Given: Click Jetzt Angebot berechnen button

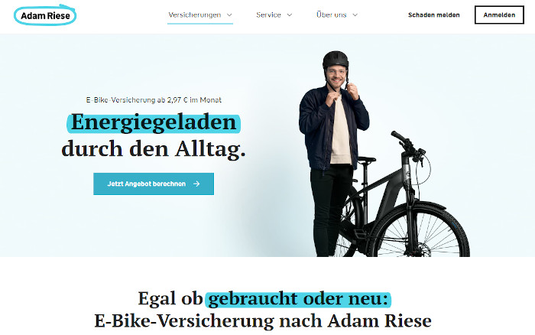Looking at the screenshot, I should [154, 184].
